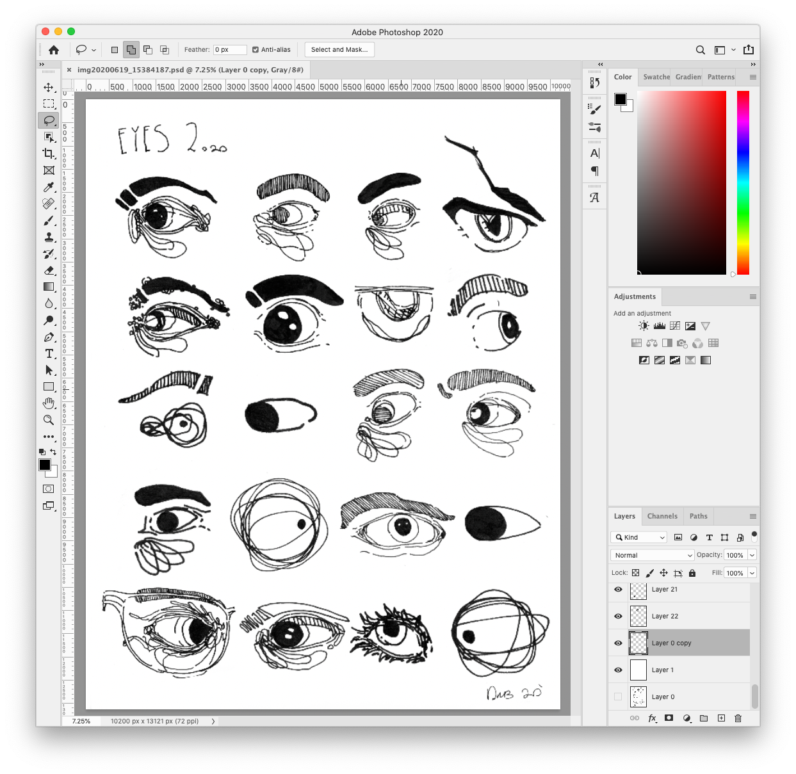Click the Select and Mask button
This screenshot has width=796, height=774.
pos(339,49)
